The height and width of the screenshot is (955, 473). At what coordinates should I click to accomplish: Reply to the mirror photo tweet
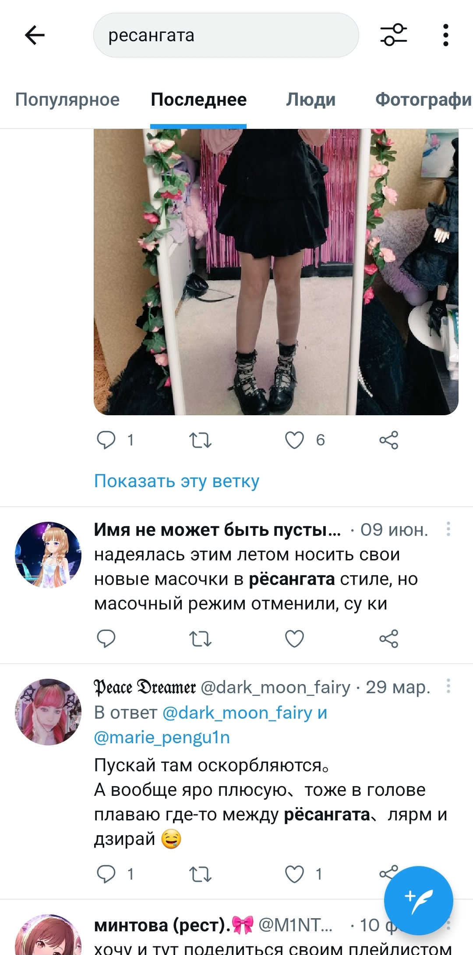[x=106, y=440]
